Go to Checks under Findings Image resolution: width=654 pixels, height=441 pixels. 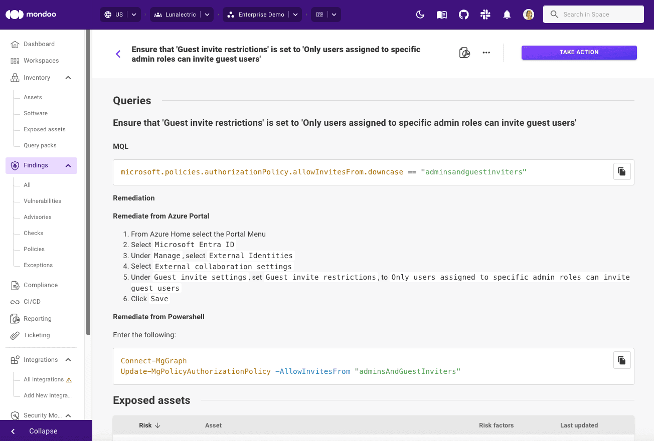click(34, 233)
